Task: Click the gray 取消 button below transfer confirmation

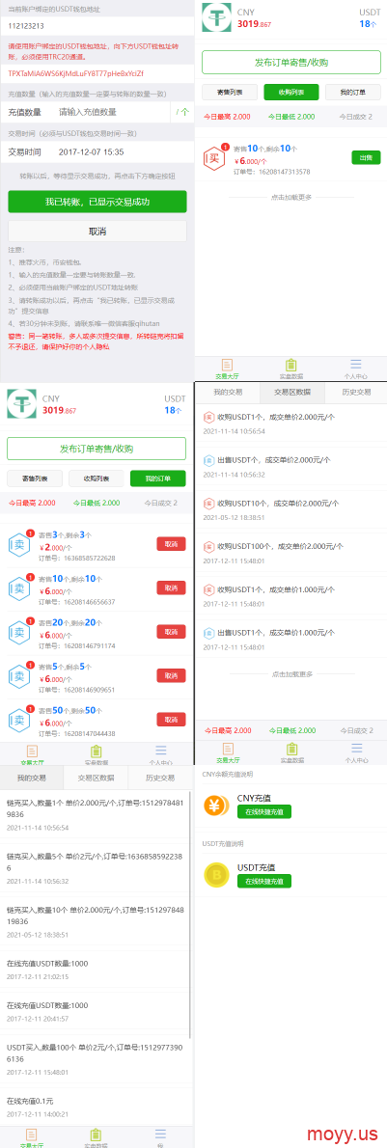Action: (x=97, y=232)
